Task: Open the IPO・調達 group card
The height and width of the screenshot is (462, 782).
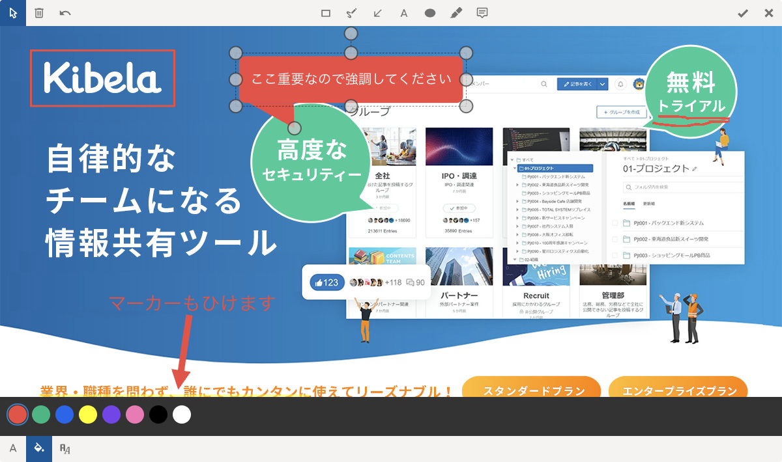Action: pyautogui.click(x=459, y=182)
